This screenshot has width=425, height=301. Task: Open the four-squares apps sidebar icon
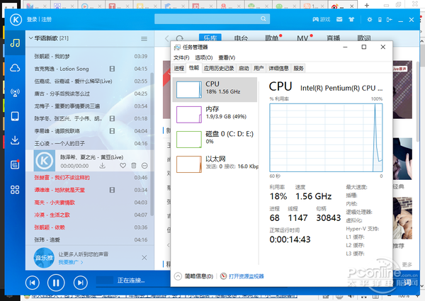click(15, 190)
